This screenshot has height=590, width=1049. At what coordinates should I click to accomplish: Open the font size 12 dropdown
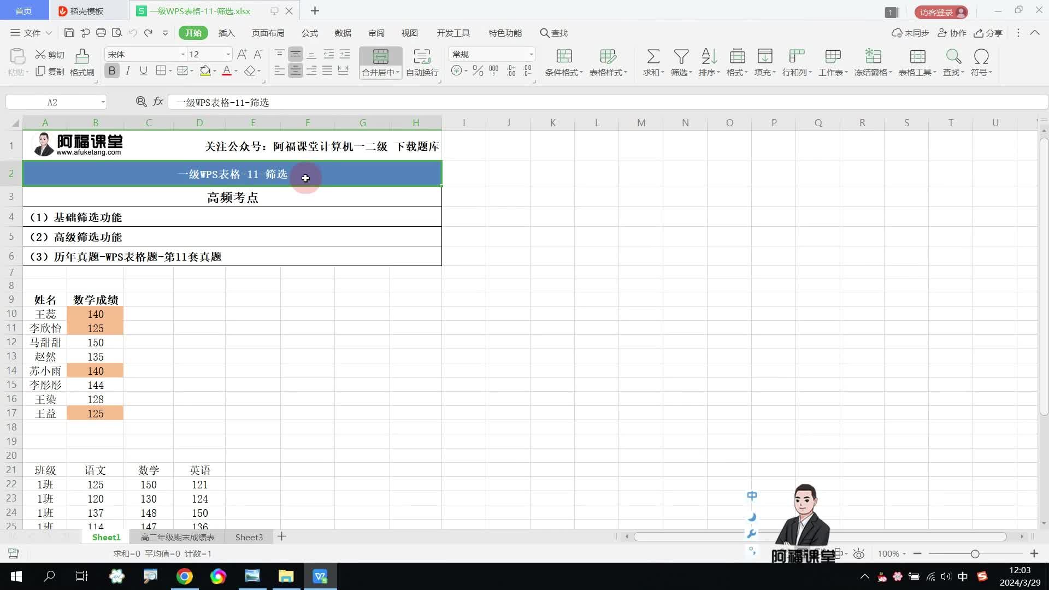228,55
